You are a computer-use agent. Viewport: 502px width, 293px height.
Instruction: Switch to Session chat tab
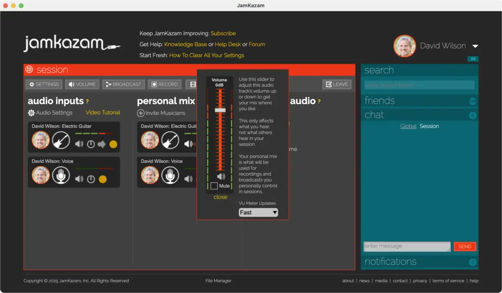point(429,126)
